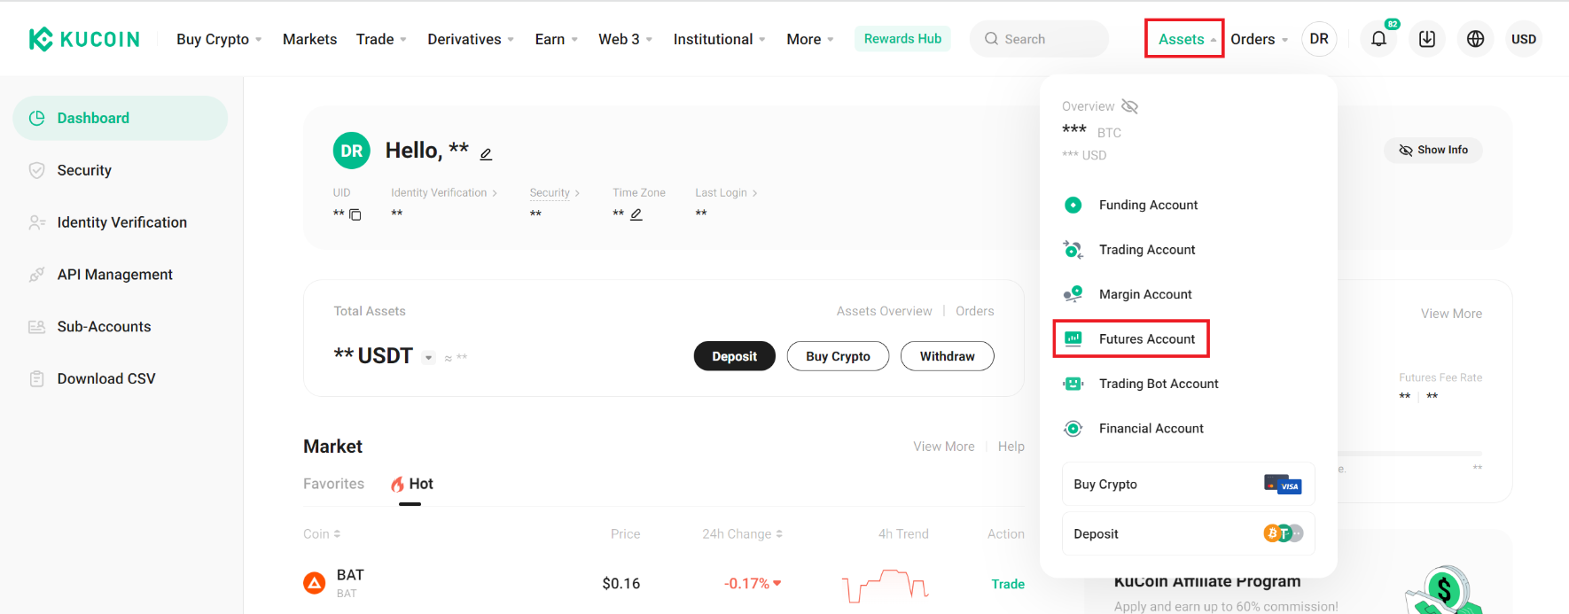This screenshot has width=1569, height=614.
Task: Click the Withdraw button
Action: 948,356
